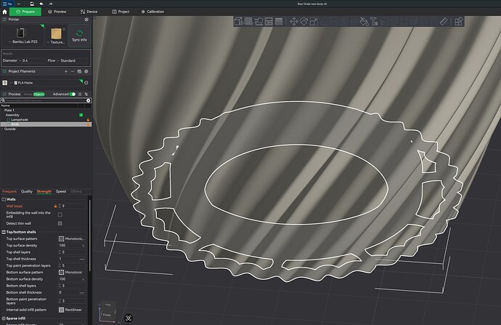
Task: Click the Arrange all objects icon
Action: click(269, 21)
